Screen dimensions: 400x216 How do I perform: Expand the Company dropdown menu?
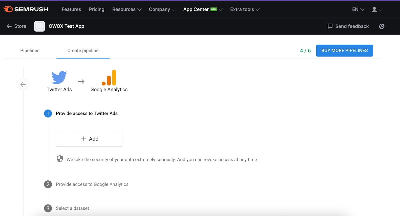pos(162,9)
